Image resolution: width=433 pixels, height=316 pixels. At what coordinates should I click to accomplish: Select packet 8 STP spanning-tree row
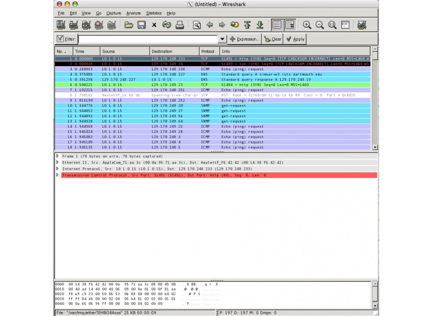[212, 95]
